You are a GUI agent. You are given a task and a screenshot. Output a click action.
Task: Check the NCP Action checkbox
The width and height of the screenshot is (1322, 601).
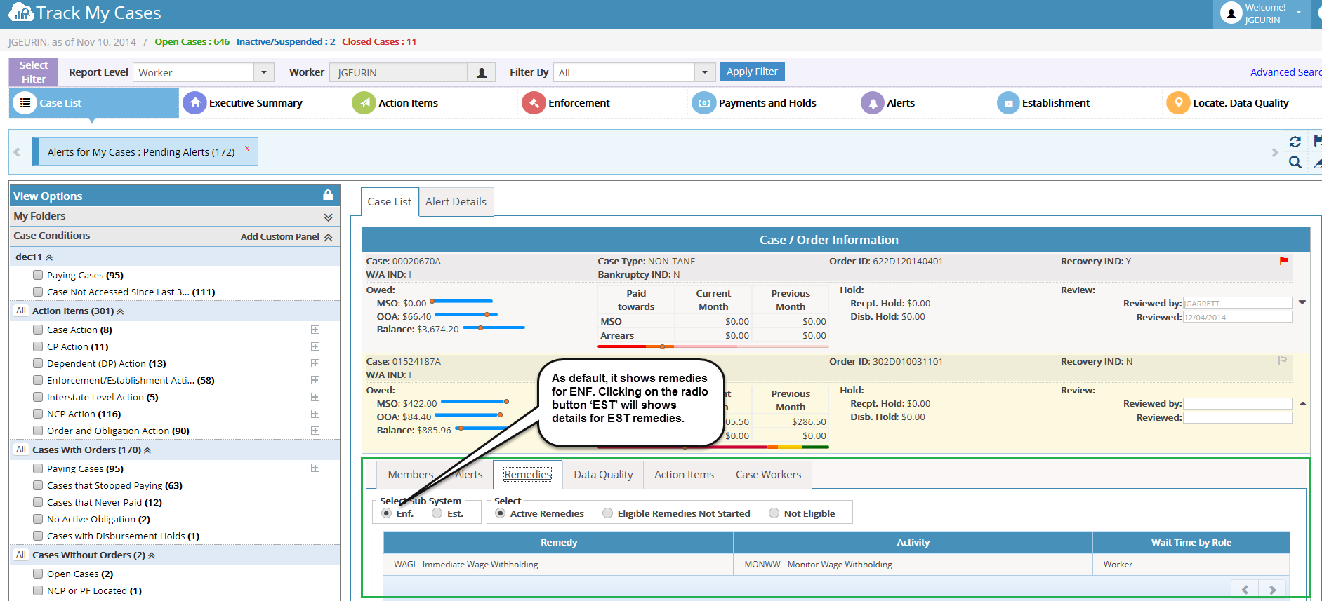coord(38,414)
